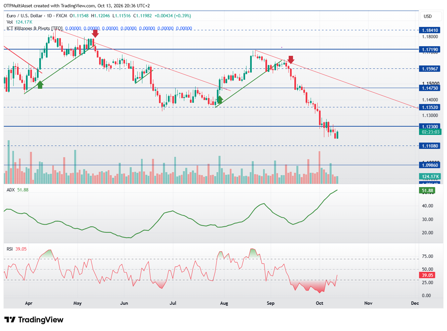Select the ICT Killzones & Pivots [TFO] indicator legend

click(35, 28)
